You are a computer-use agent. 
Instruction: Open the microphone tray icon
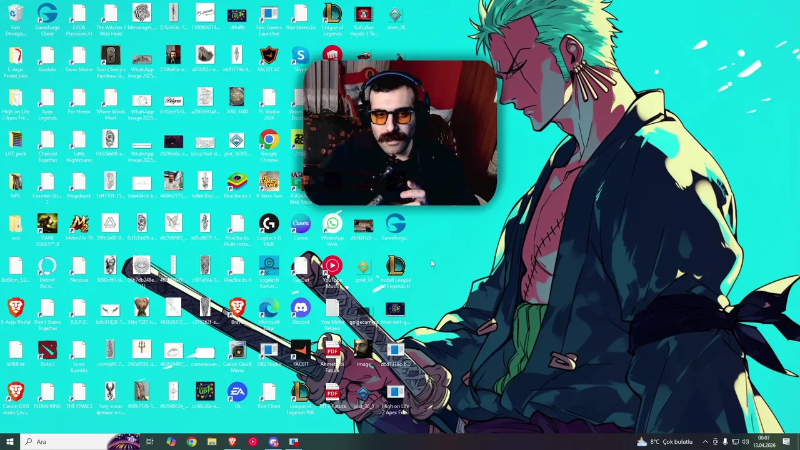725,442
